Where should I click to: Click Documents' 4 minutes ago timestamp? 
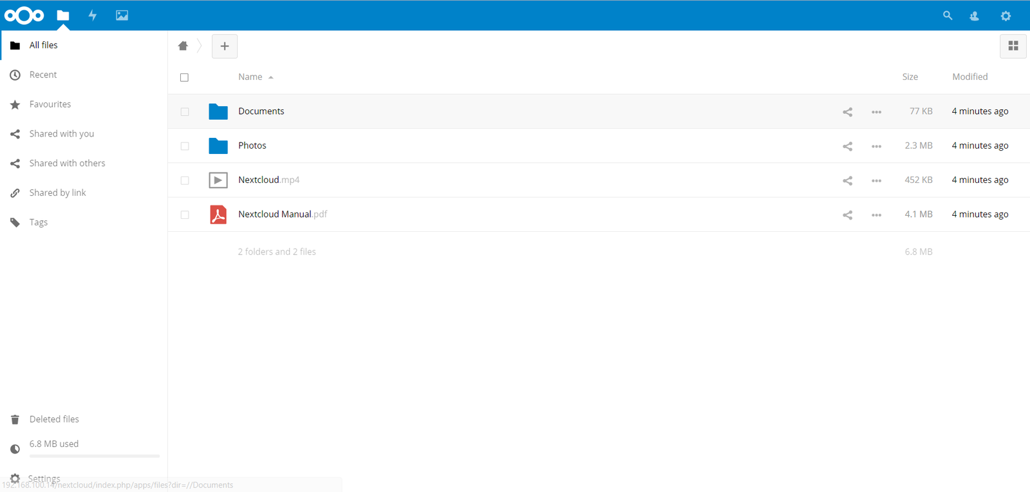coord(980,111)
